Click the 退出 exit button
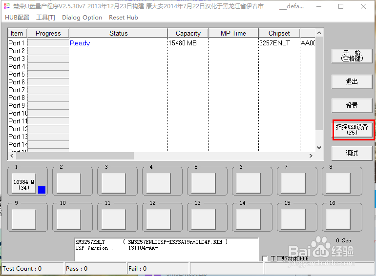The image size is (376, 276). pos(352,81)
